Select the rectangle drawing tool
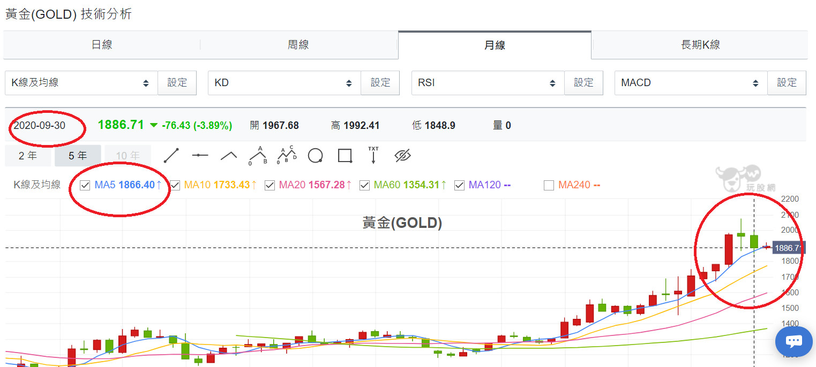The image size is (816, 367). click(x=345, y=156)
